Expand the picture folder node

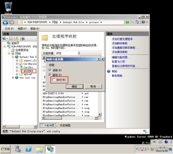point(17,71)
